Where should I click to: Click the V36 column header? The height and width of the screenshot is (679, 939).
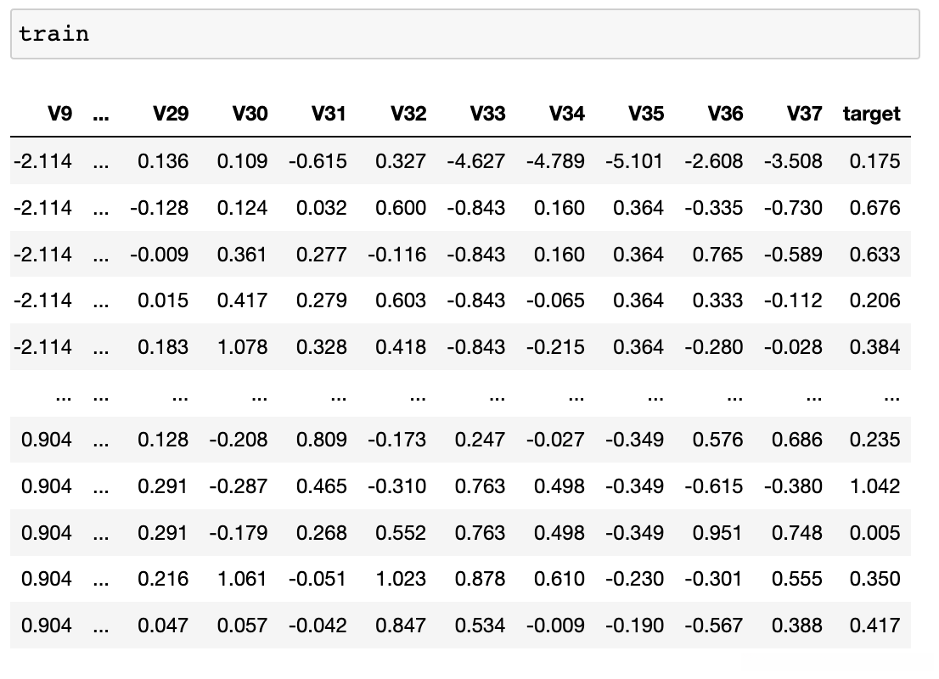click(x=725, y=114)
